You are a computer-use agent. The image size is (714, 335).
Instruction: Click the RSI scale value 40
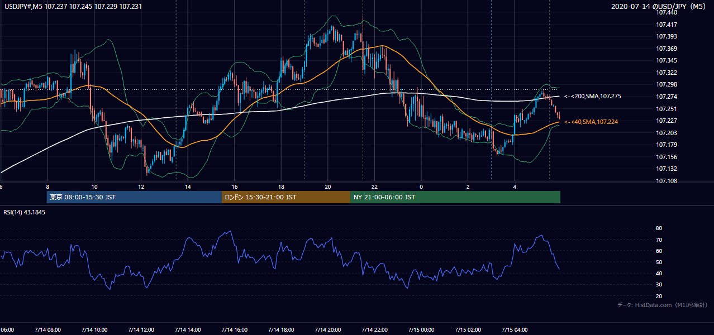(659, 273)
